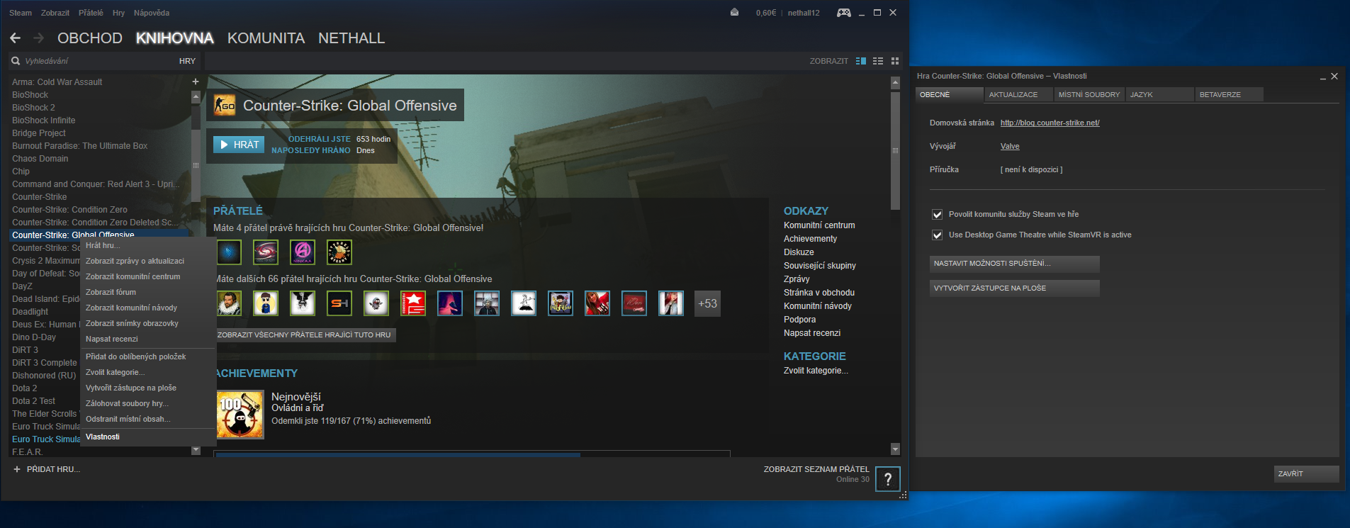Open the question mark help button
1350x528 pixels.
pyautogui.click(x=888, y=479)
